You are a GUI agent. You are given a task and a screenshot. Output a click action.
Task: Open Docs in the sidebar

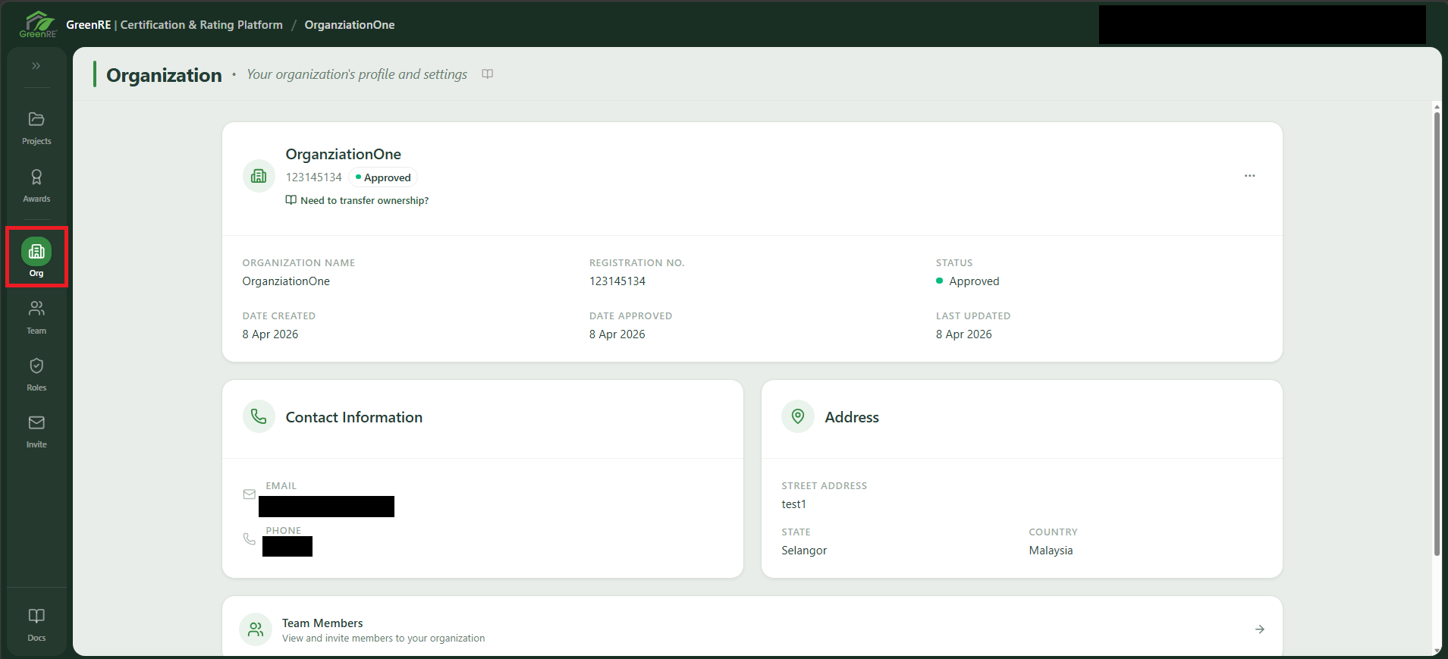click(x=36, y=625)
